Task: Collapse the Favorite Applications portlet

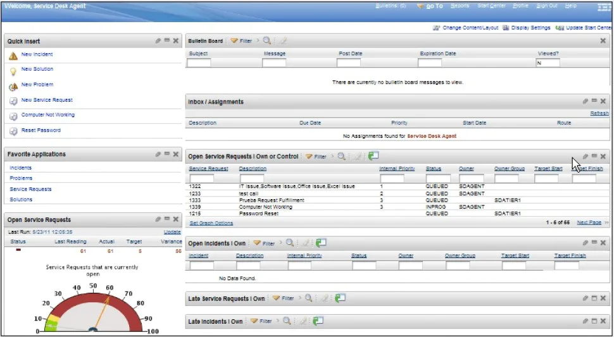Action: tap(166, 154)
